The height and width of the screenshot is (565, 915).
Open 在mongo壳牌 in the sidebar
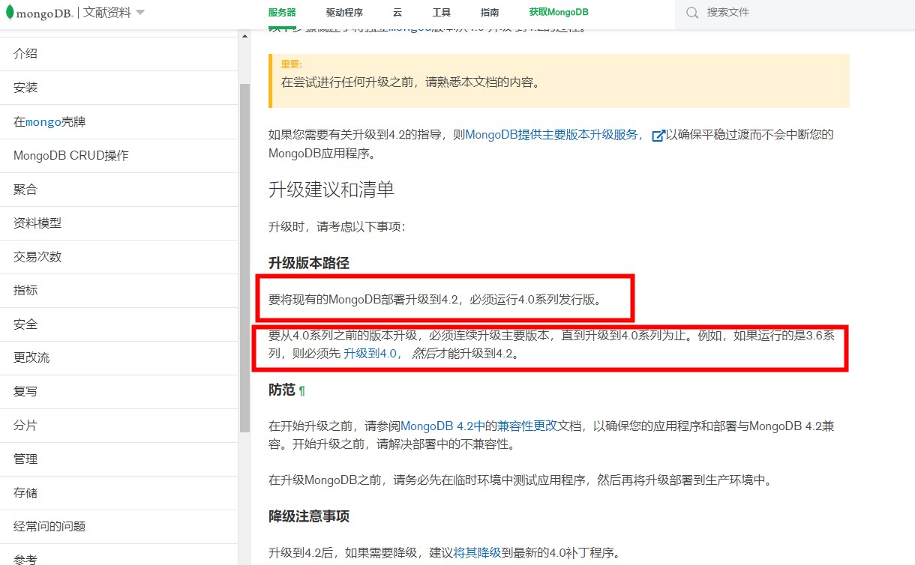118,121
